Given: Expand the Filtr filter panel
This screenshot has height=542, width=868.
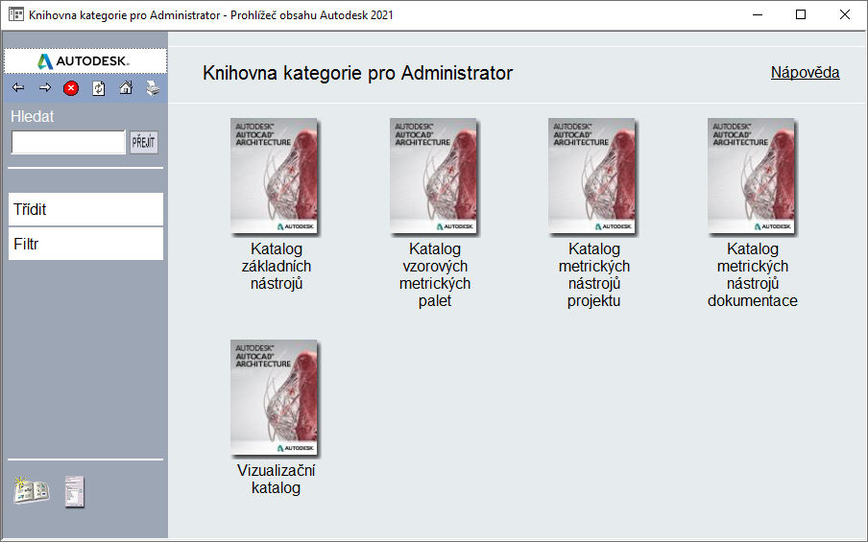Looking at the screenshot, I should coord(85,244).
